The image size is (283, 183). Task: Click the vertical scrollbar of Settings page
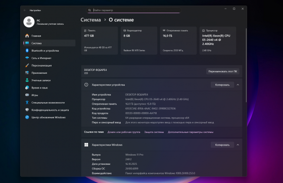coord(246,65)
